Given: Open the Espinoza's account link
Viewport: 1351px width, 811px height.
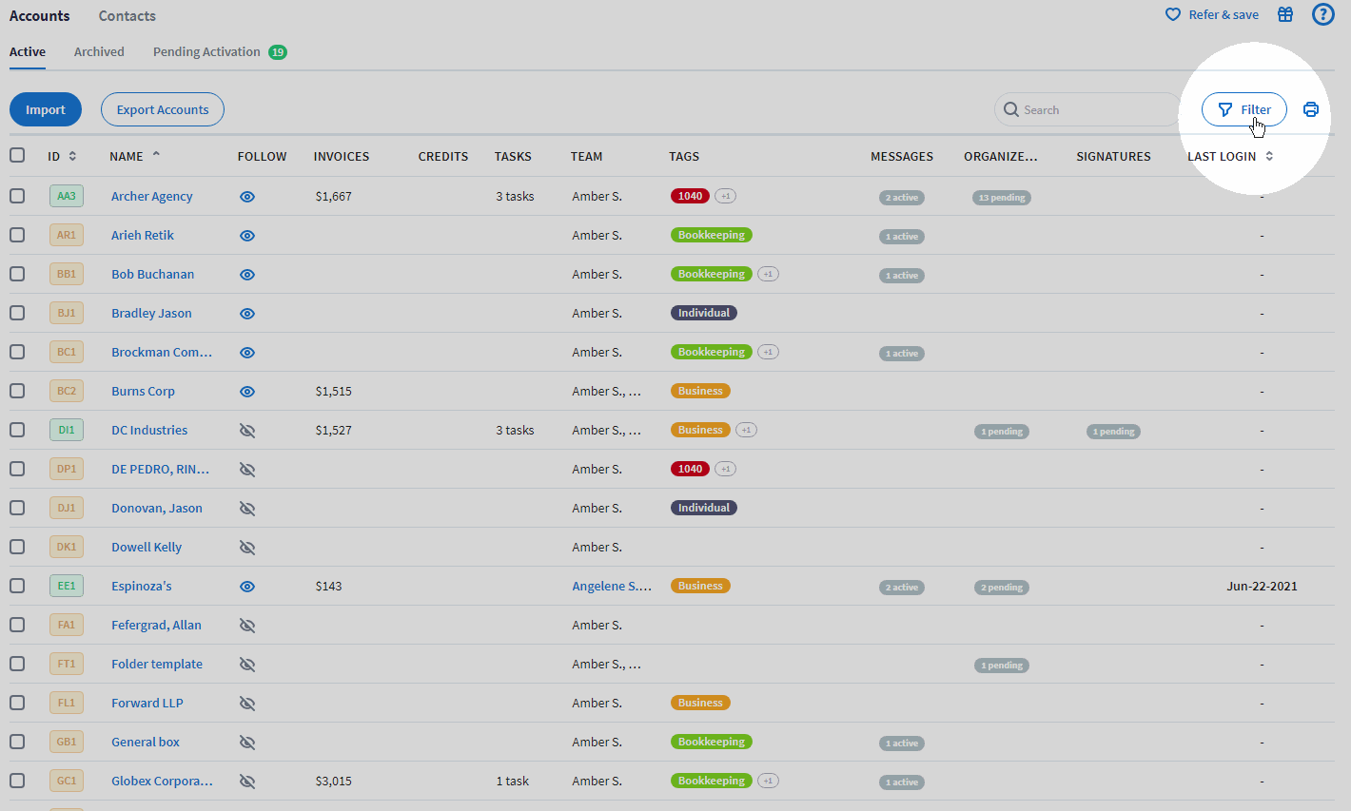Looking at the screenshot, I should 141,586.
